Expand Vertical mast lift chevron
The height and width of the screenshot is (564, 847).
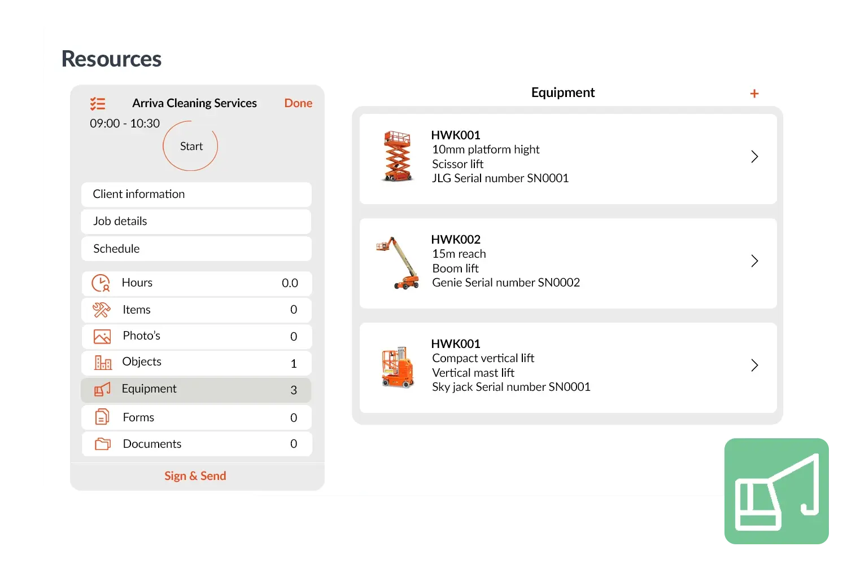754,365
